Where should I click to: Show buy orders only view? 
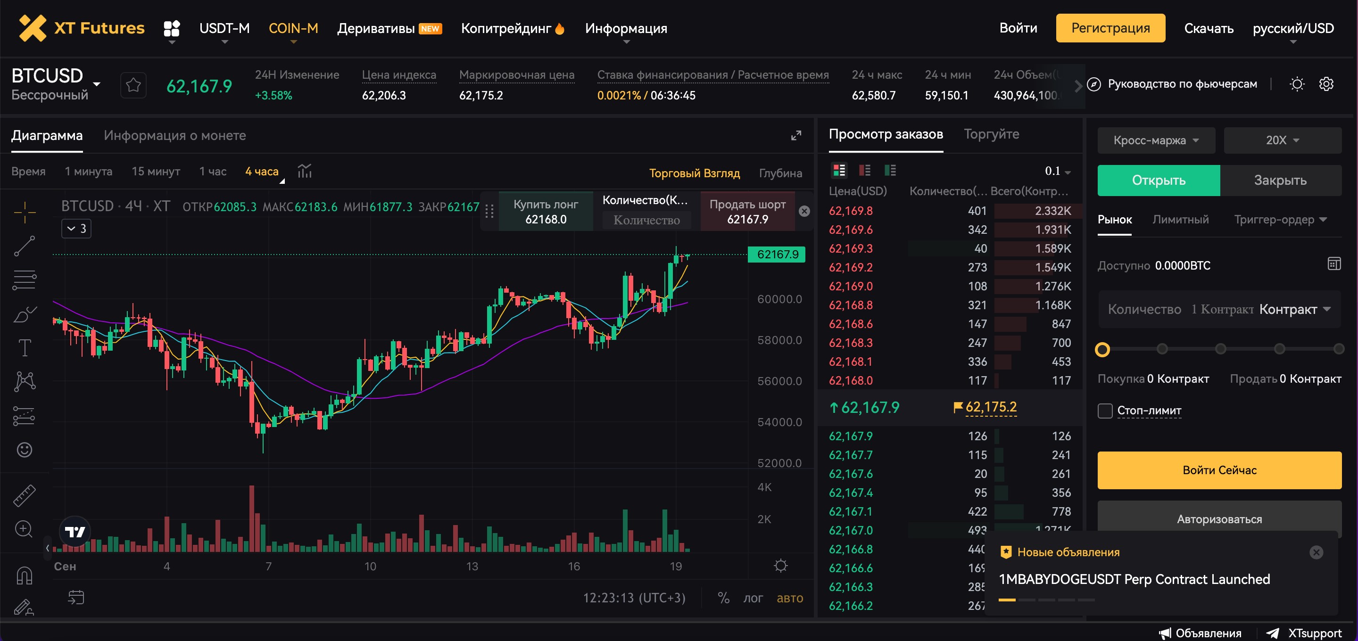[x=890, y=170]
